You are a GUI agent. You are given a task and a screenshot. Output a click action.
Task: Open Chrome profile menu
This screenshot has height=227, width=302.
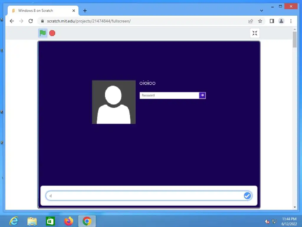click(281, 21)
